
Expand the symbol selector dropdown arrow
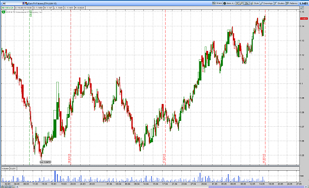point(23,3)
